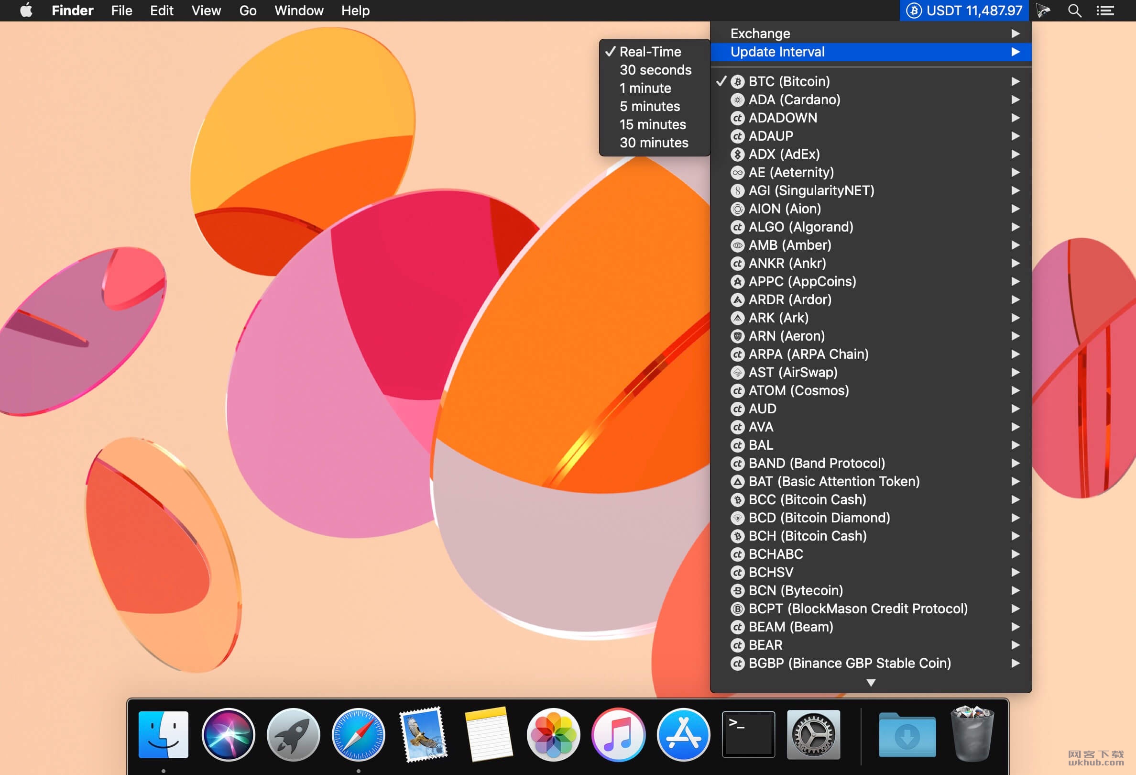
Task: Select BEAR from the coin list
Action: tap(871, 645)
